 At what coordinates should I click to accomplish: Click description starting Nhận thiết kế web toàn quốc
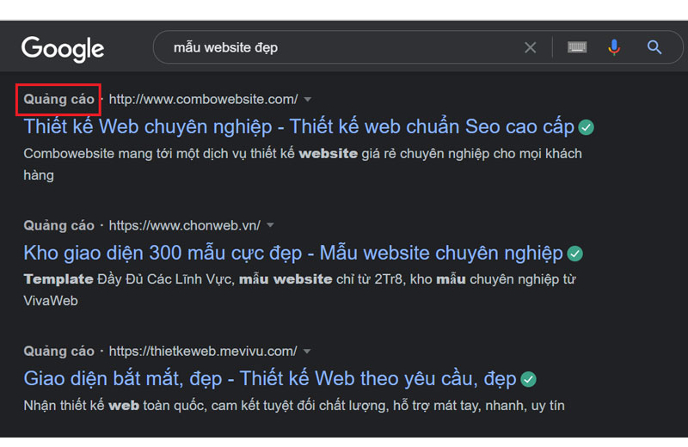click(294, 406)
